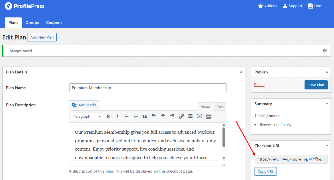Click the Copy URL button
This screenshot has width=334, height=180.
click(265, 171)
